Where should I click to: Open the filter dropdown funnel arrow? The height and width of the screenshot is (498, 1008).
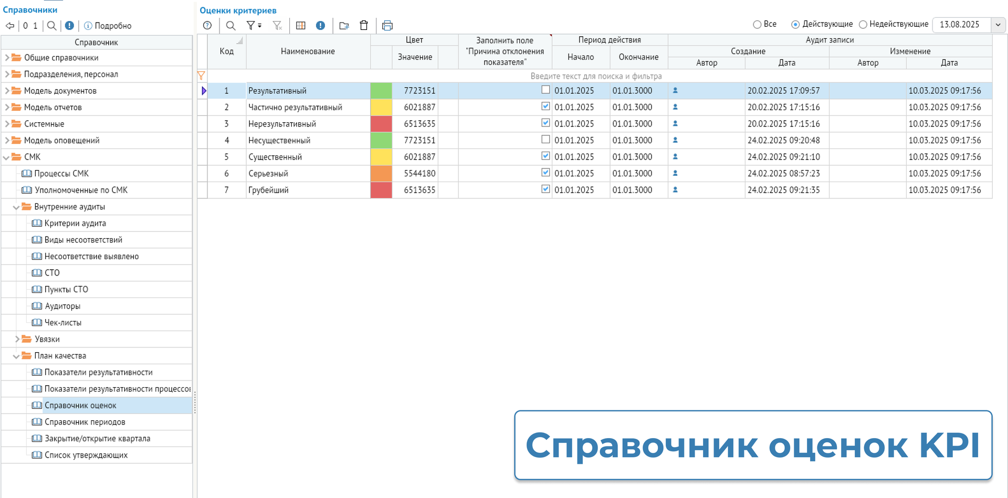(x=259, y=26)
